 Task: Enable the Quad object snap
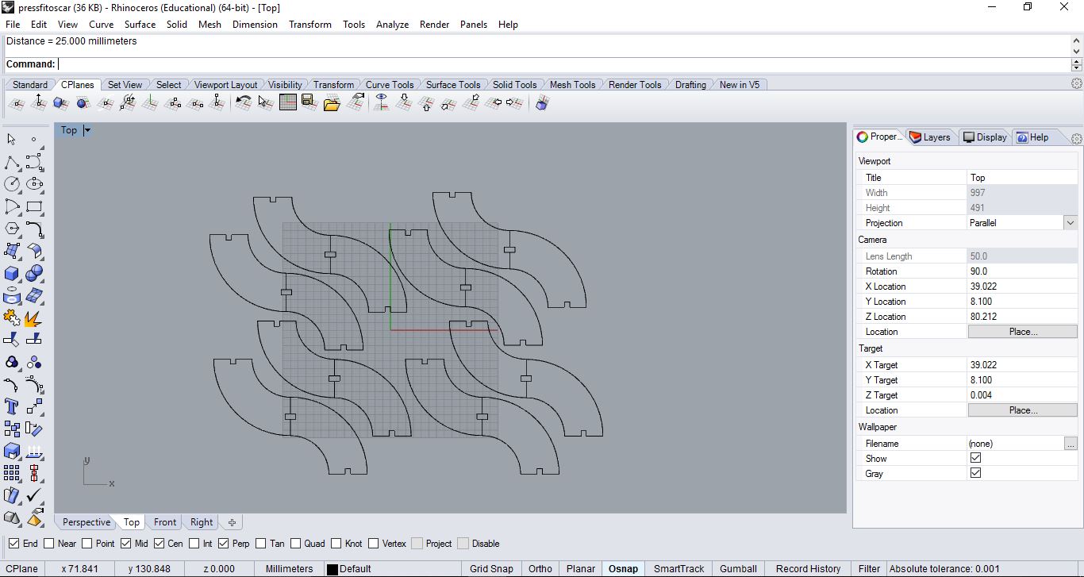[x=295, y=544]
